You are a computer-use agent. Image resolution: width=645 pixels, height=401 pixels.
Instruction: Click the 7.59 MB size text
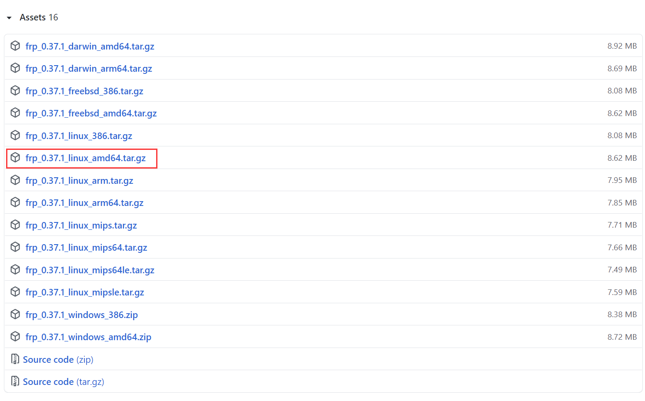click(622, 292)
